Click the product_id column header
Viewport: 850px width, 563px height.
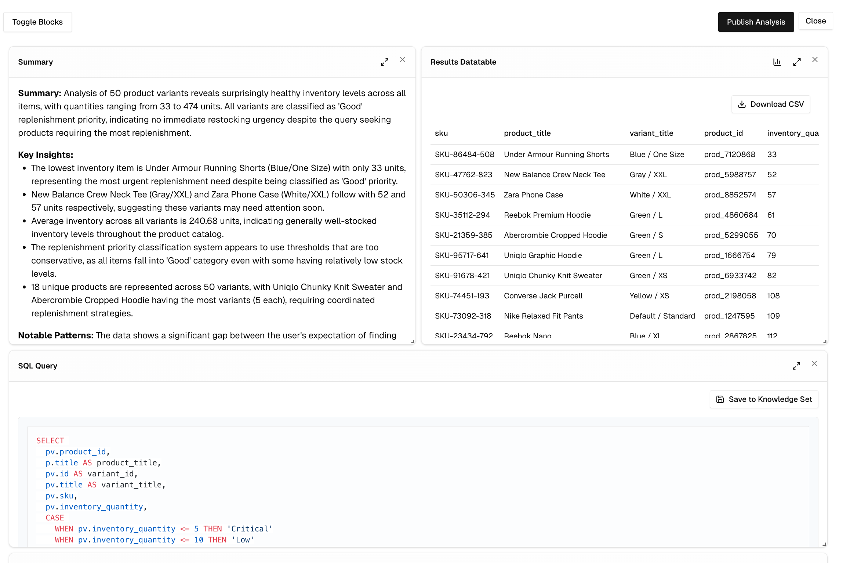(x=723, y=133)
